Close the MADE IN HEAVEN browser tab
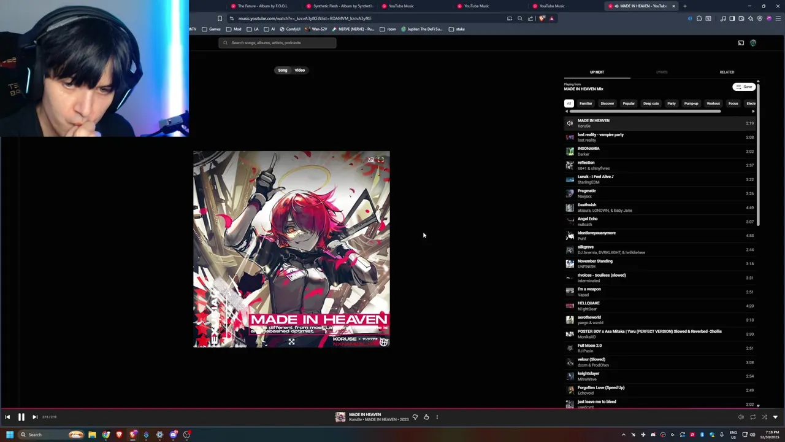Screen dimensions: 785x442 673,6
